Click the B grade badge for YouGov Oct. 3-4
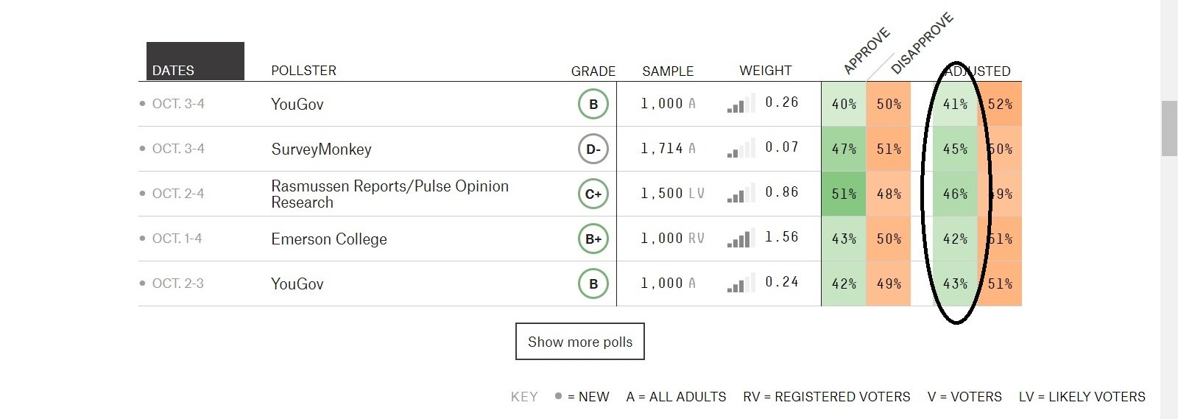This screenshot has height=419, width=1178. (593, 104)
